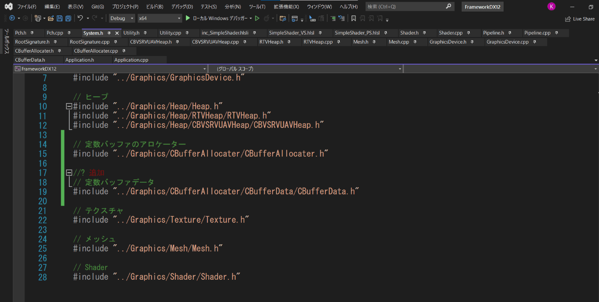Open the グローバル スコープ dropdown
Screen dimensions: 599x302
click(x=305, y=68)
